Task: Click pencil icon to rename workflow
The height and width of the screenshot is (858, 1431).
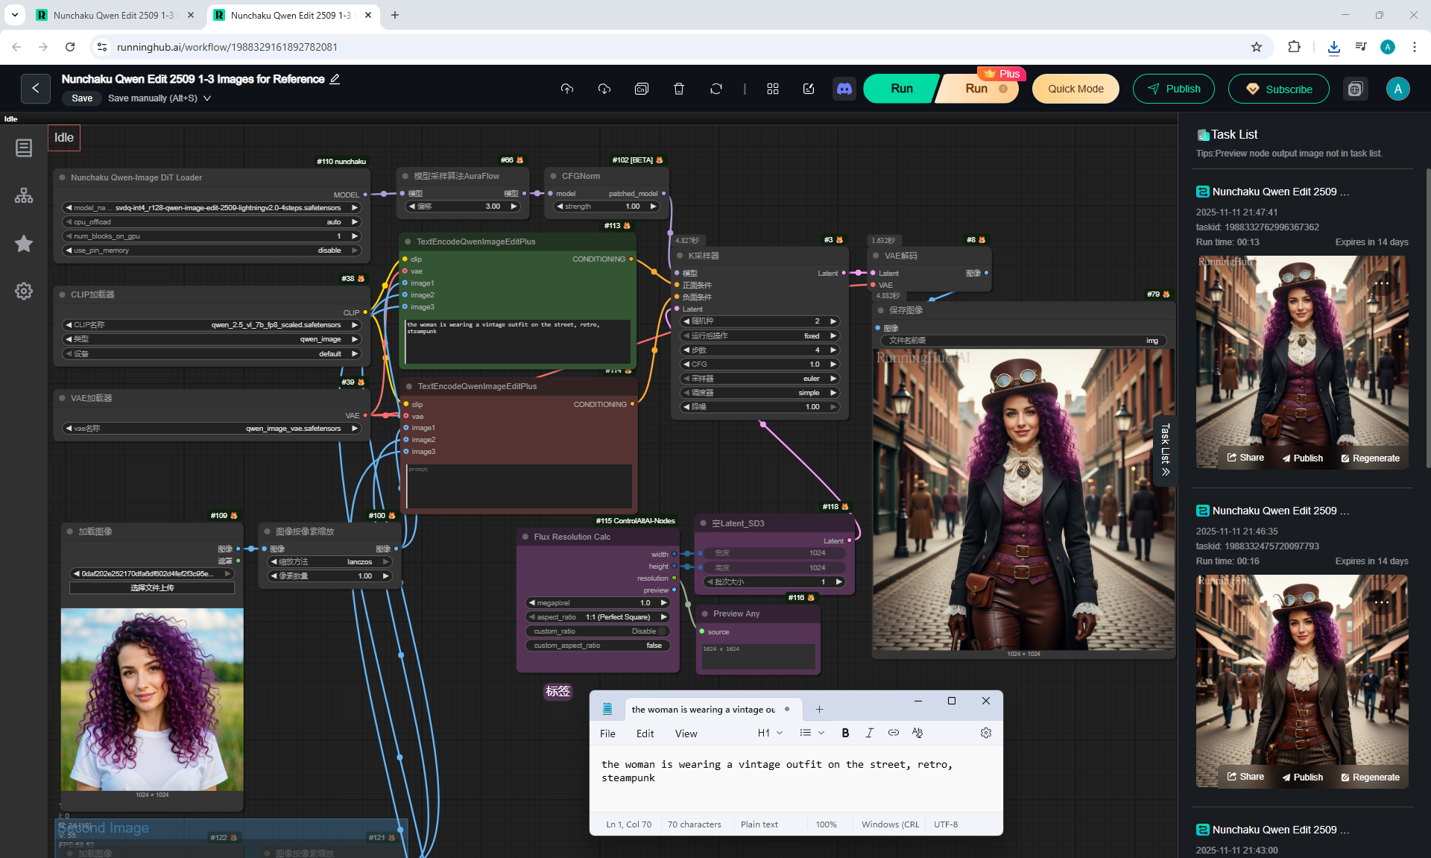Action: pyautogui.click(x=335, y=79)
